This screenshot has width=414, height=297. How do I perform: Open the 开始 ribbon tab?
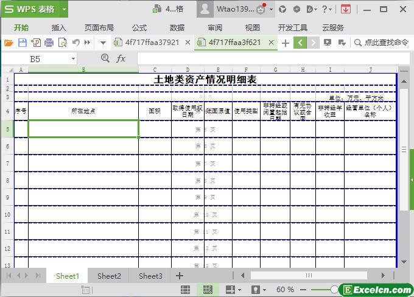pyautogui.click(x=21, y=27)
